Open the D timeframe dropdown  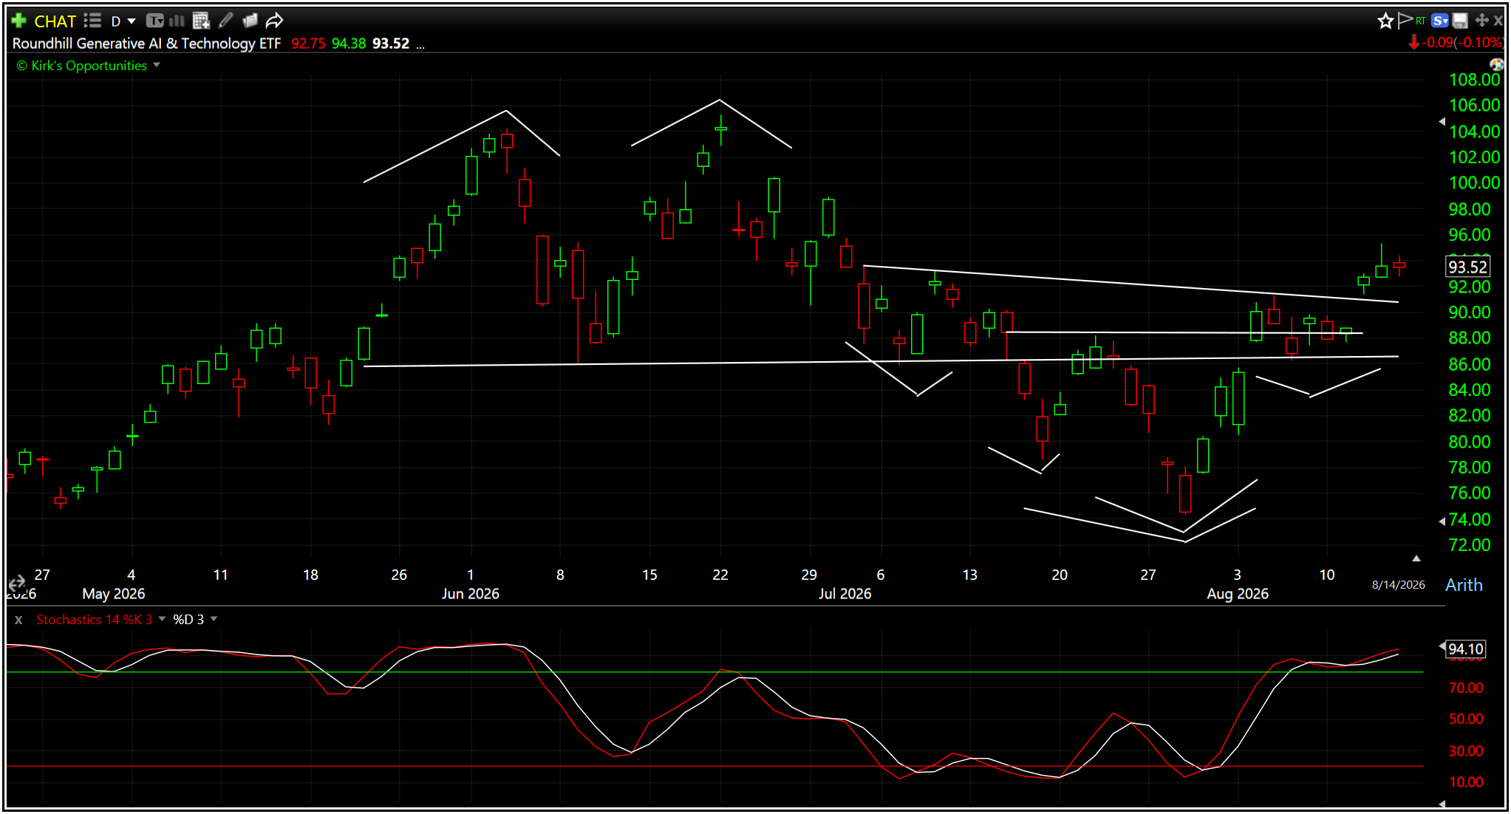point(123,21)
